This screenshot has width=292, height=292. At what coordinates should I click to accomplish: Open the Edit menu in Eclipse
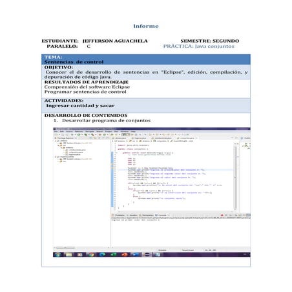(62, 132)
